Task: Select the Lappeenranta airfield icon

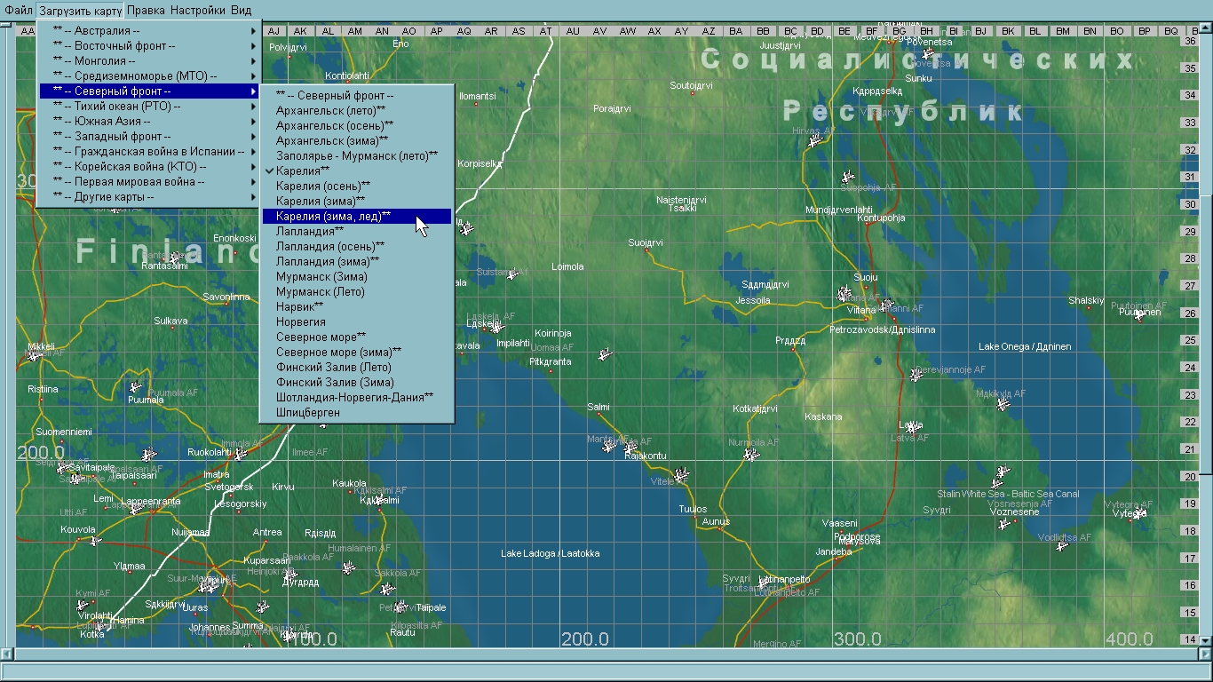Action: click(x=135, y=509)
